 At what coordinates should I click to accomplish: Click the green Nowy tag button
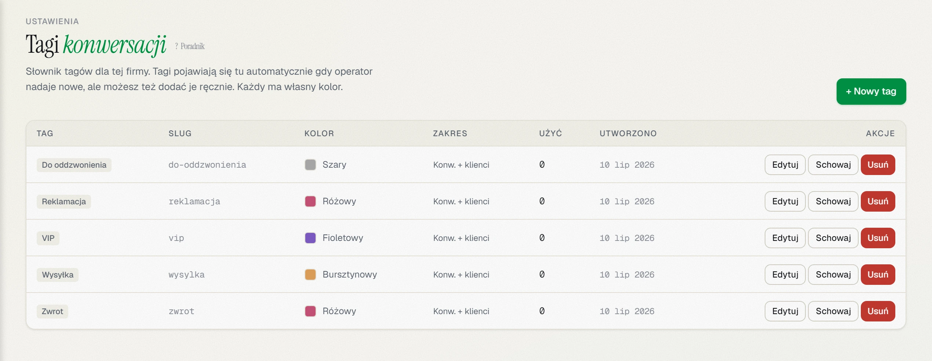pos(871,92)
